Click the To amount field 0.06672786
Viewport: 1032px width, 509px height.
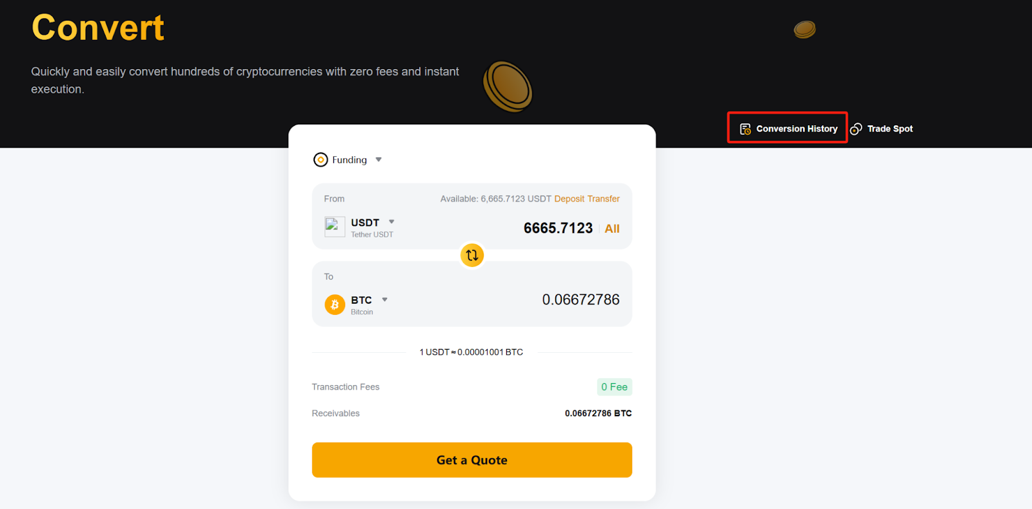click(x=580, y=299)
